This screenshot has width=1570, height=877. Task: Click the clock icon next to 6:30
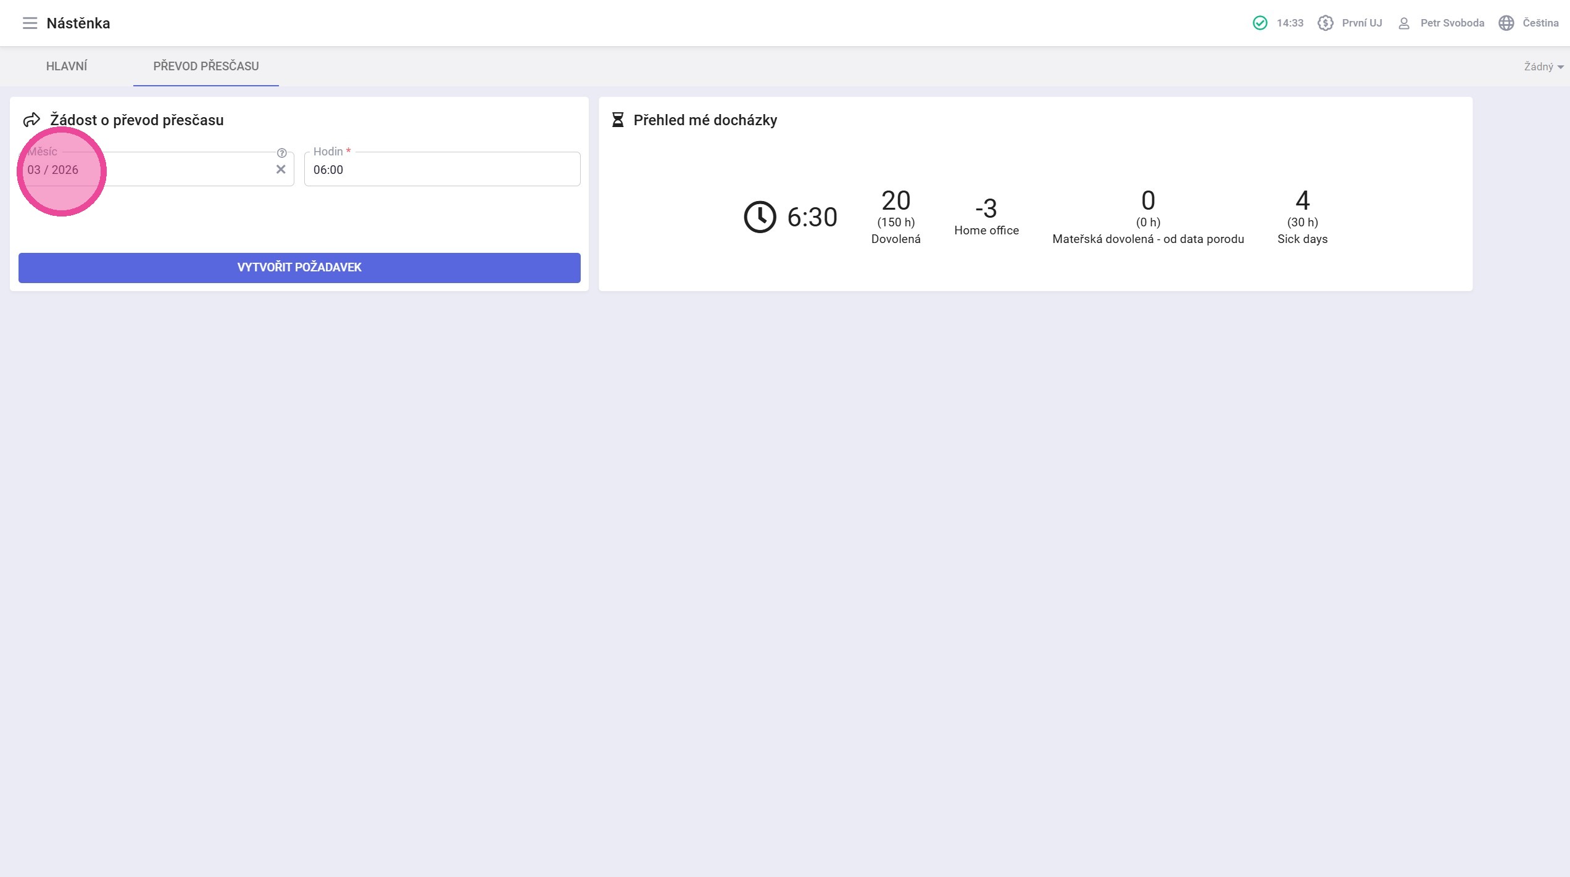(x=759, y=217)
